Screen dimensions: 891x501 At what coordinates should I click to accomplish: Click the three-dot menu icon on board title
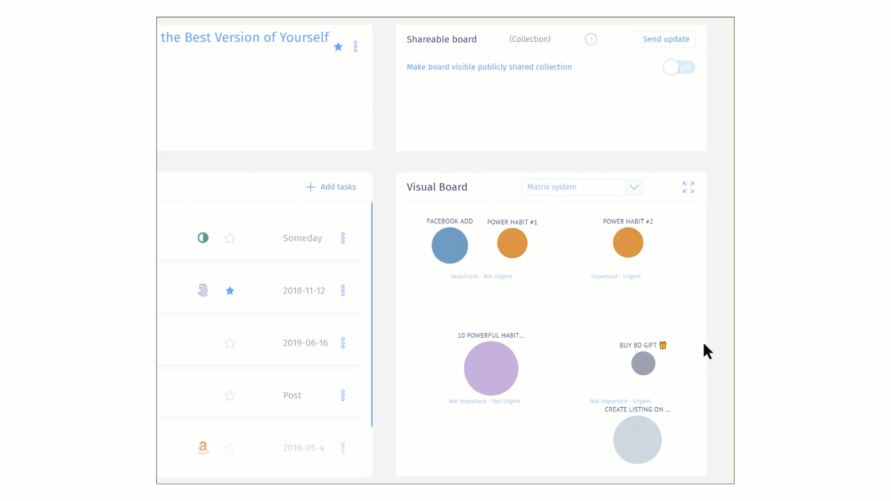point(355,46)
